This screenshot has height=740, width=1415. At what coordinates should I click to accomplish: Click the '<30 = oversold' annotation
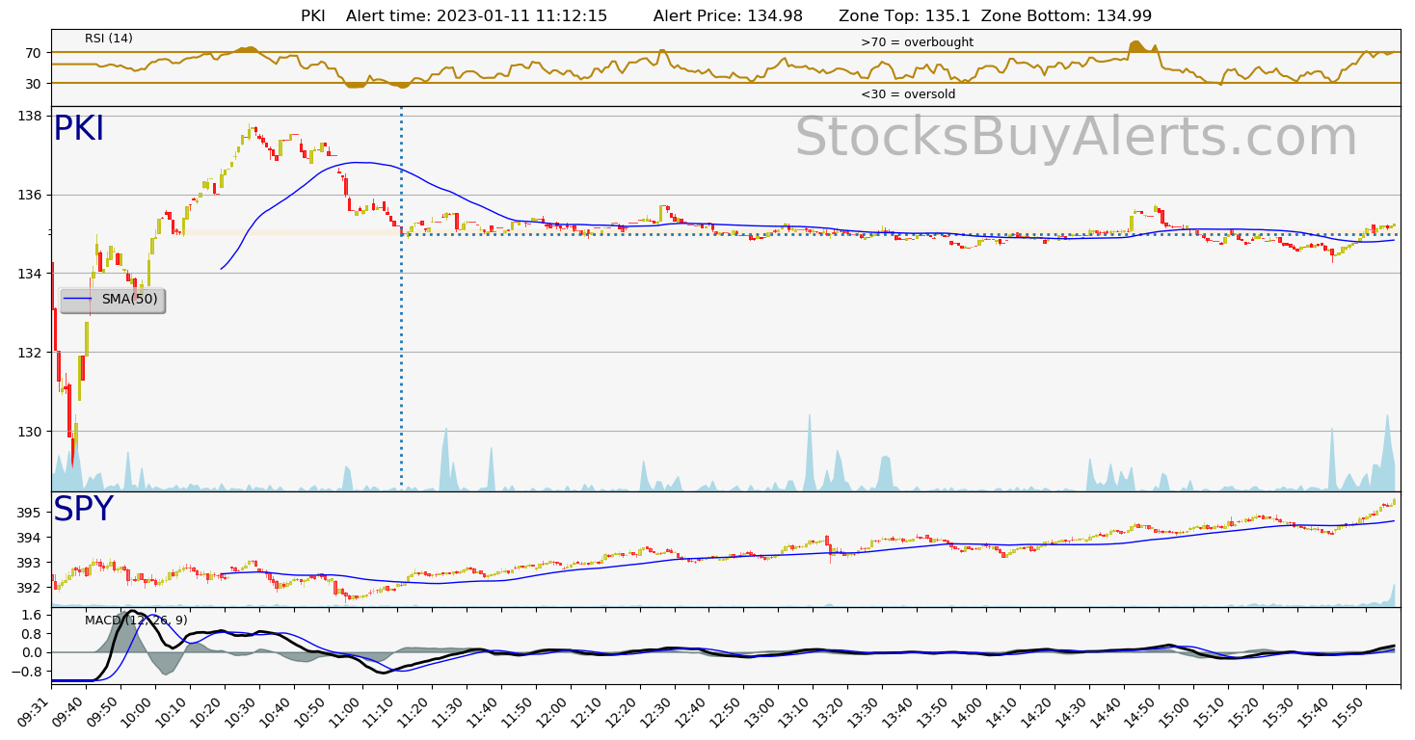click(x=908, y=94)
